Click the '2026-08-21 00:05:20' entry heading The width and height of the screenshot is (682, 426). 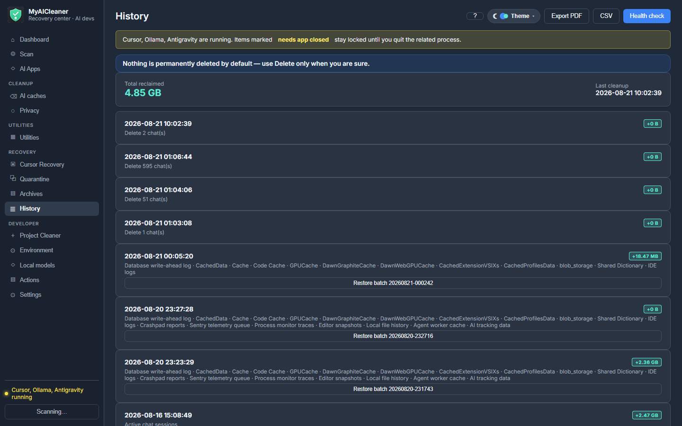[159, 256]
